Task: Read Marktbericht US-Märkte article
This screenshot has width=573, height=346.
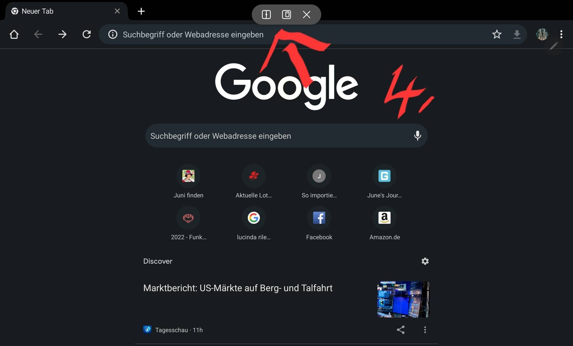Action: 238,288
